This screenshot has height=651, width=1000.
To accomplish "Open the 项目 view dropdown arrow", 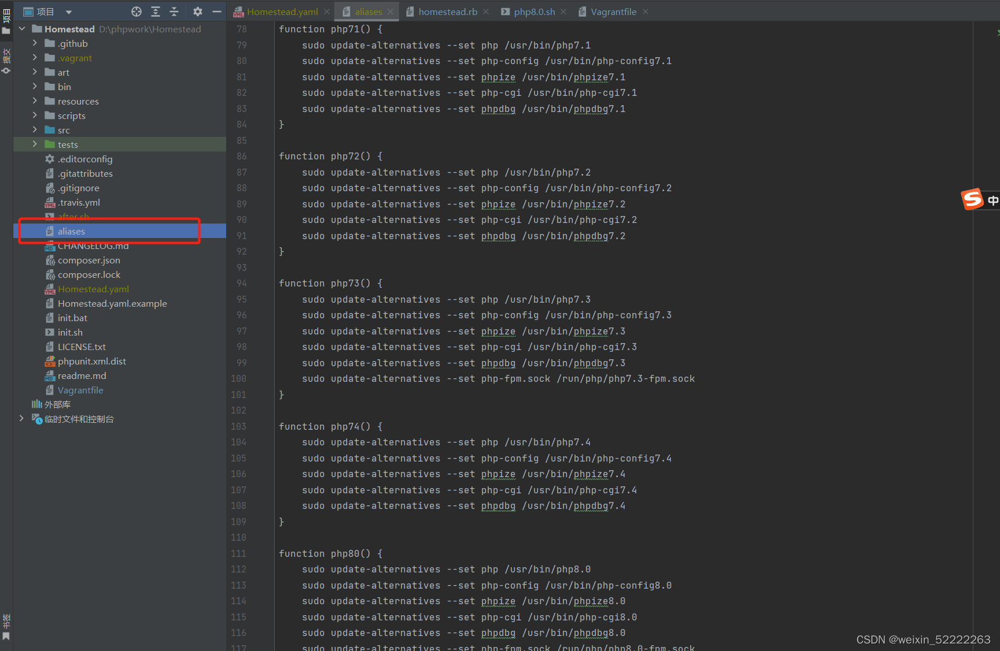I will [68, 11].
